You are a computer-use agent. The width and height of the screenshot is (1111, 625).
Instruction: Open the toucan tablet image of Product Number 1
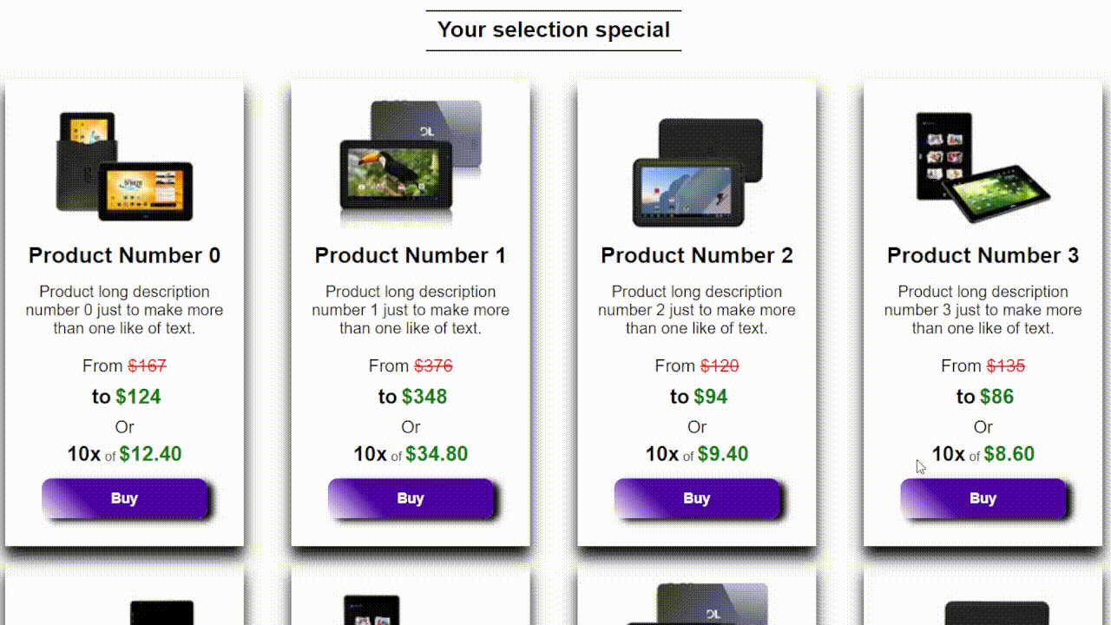pos(411,161)
